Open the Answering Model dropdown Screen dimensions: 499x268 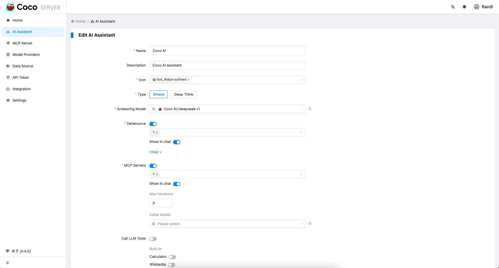coord(227,109)
